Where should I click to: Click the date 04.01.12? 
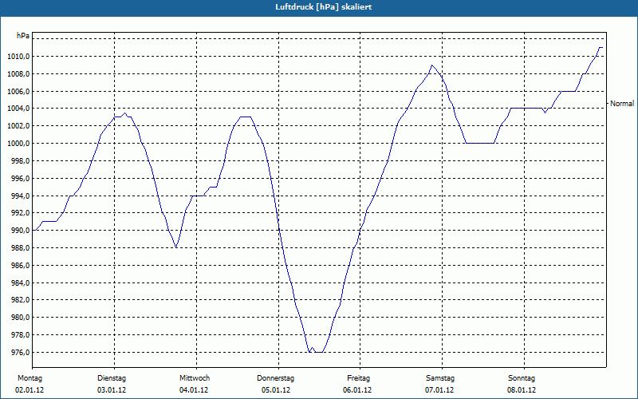pyautogui.click(x=194, y=390)
